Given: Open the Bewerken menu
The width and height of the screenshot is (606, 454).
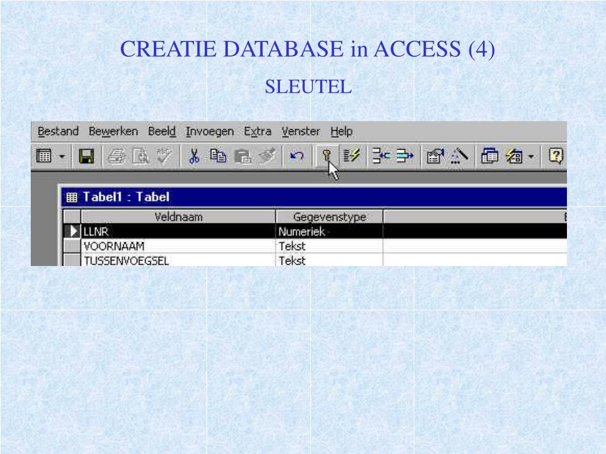Looking at the screenshot, I should pyautogui.click(x=113, y=131).
